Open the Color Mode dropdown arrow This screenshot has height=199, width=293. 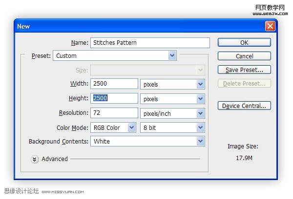[x=132, y=127]
